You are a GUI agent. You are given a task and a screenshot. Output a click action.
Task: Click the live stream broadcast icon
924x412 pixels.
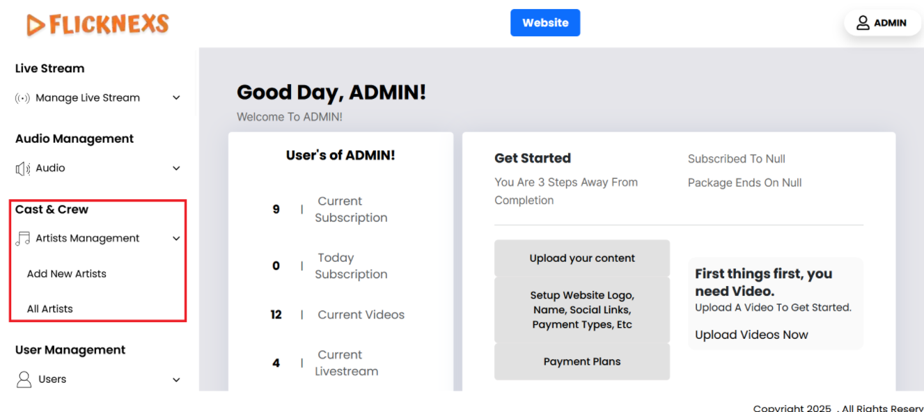23,98
